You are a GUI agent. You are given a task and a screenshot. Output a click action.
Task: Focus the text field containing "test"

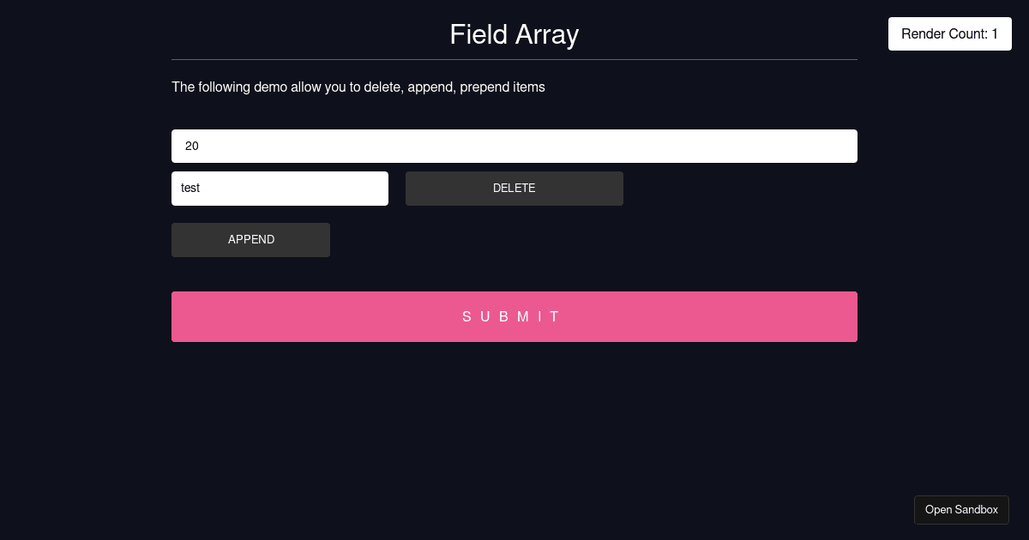tap(280, 189)
